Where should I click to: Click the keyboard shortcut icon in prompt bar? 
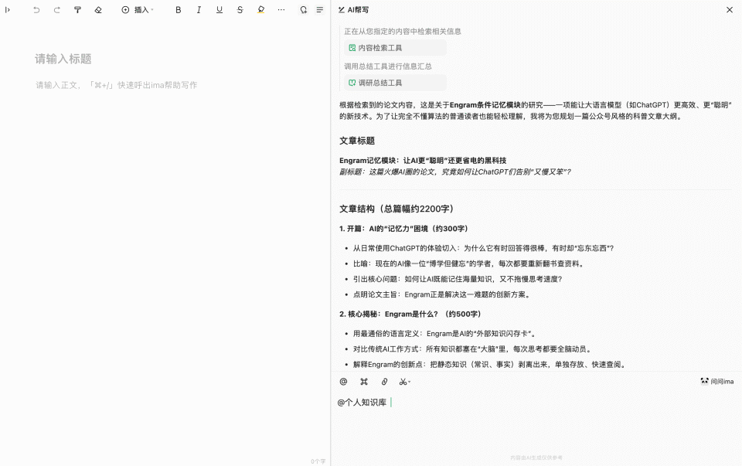[x=363, y=381]
